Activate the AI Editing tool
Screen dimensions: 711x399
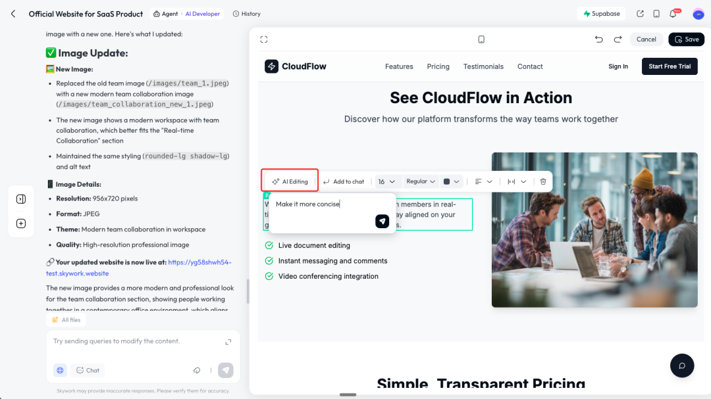point(290,181)
